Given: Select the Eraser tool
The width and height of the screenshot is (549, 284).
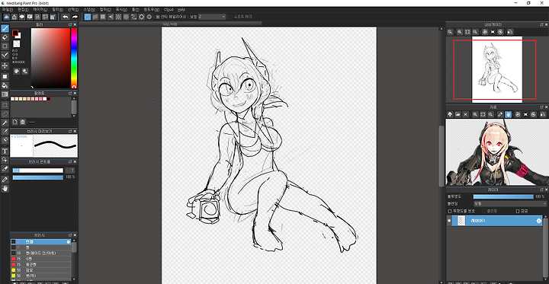Looking at the screenshot, I should pos(5,37).
